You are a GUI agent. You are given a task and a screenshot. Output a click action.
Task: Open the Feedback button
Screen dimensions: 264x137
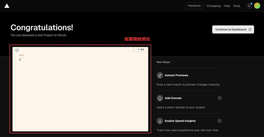[194, 6]
